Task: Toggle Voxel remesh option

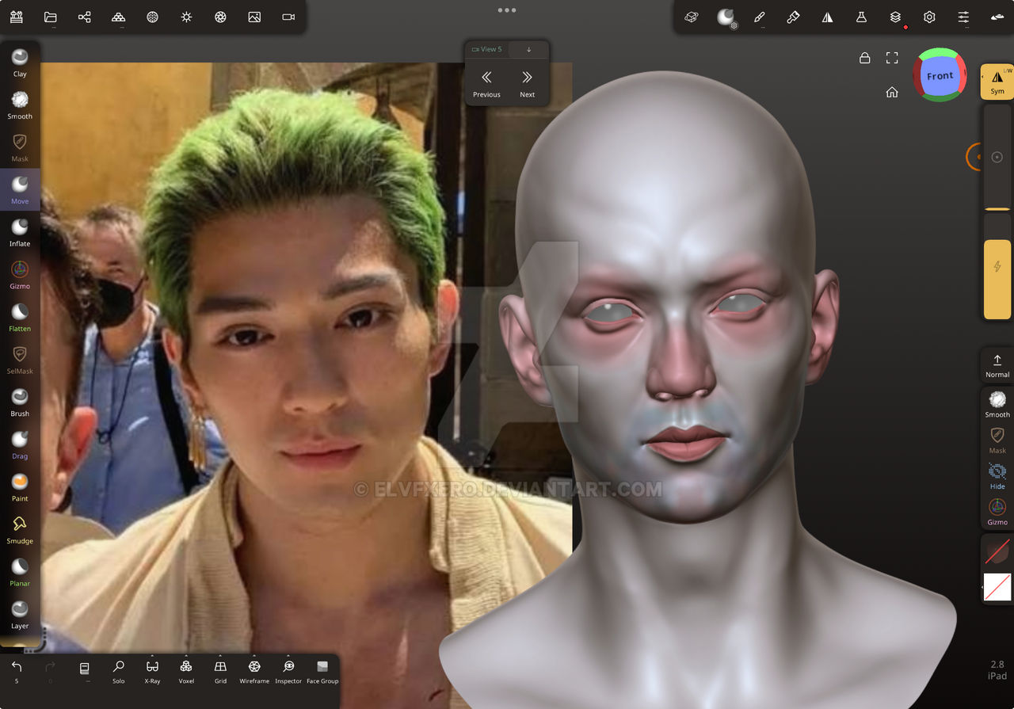Action: [186, 671]
